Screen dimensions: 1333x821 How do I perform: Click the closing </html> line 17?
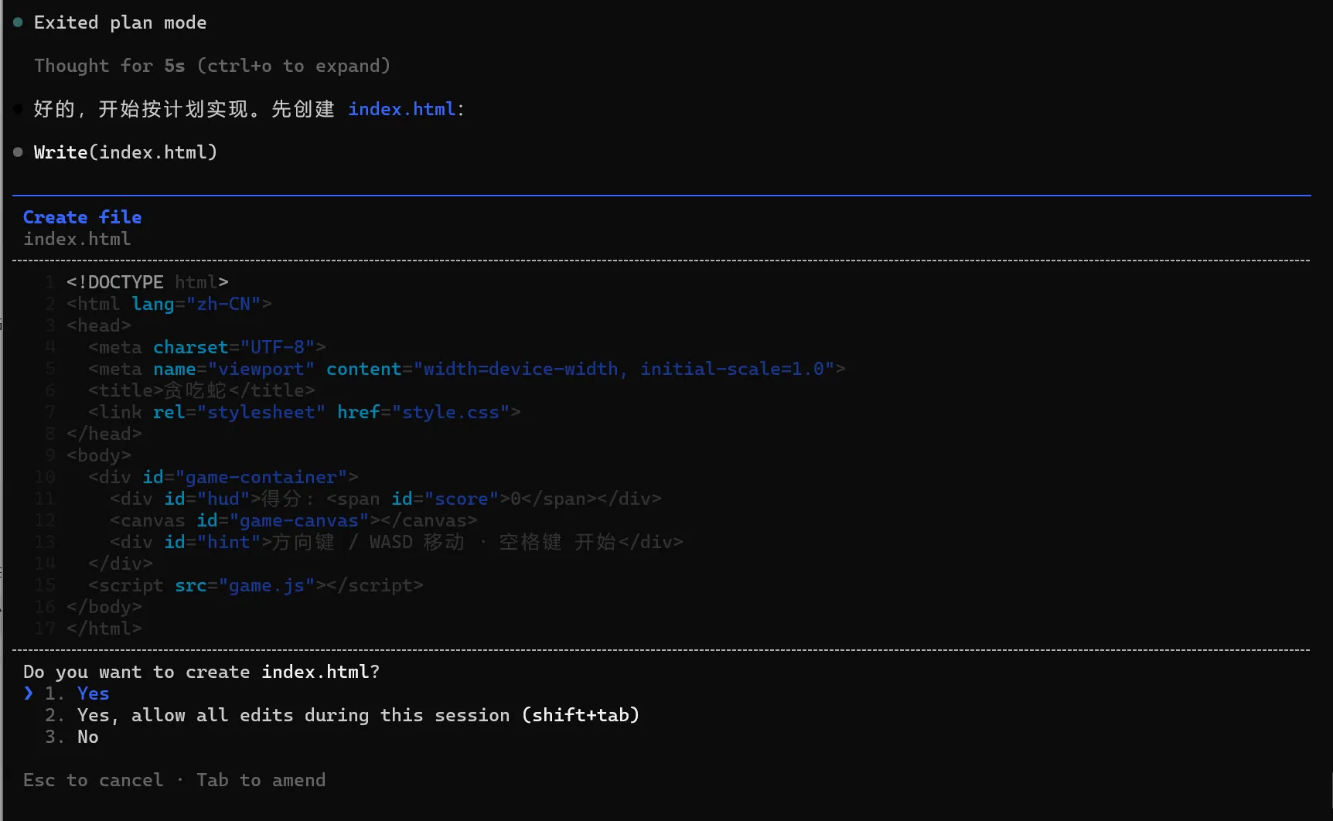coord(104,629)
